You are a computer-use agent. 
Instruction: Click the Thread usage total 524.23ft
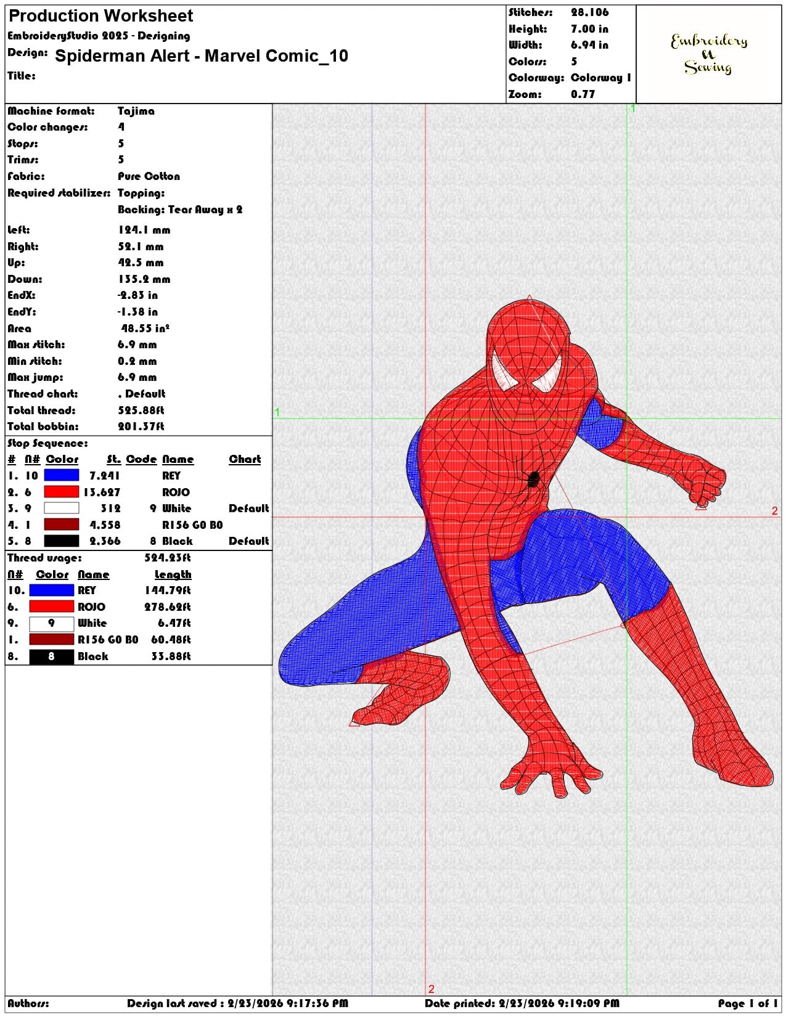coord(168,558)
